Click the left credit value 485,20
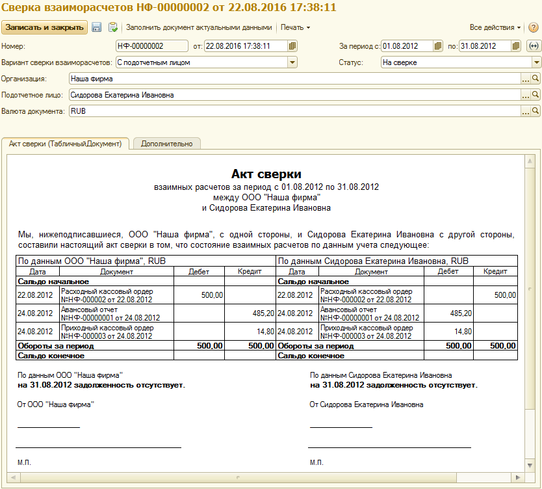The width and height of the screenshot is (542, 489). [x=263, y=313]
